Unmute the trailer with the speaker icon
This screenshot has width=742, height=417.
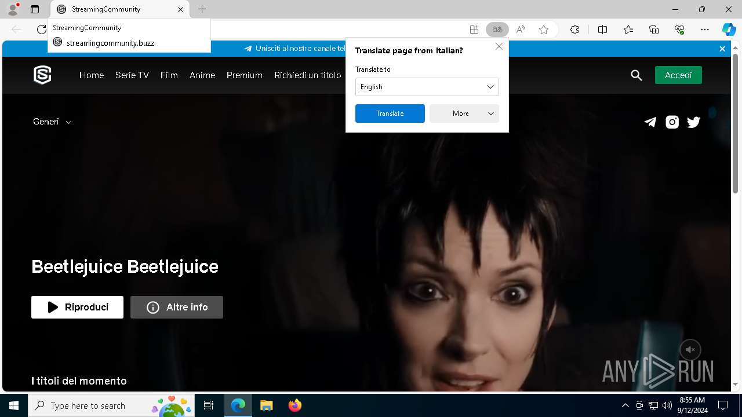(x=690, y=350)
